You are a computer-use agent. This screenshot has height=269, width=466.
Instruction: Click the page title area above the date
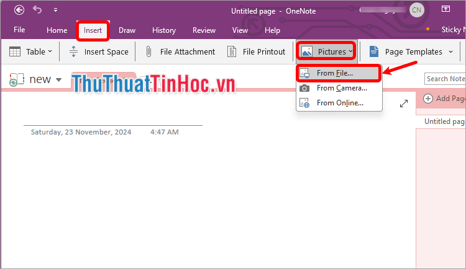pos(113,117)
